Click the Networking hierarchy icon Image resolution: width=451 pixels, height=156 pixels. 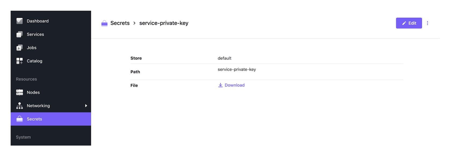click(x=20, y=106)
